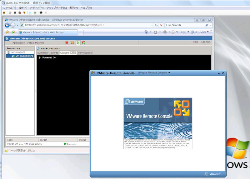The image size is (250, 179).
Task: Switch to the Permissions tab
Action: tap(85, 53)
